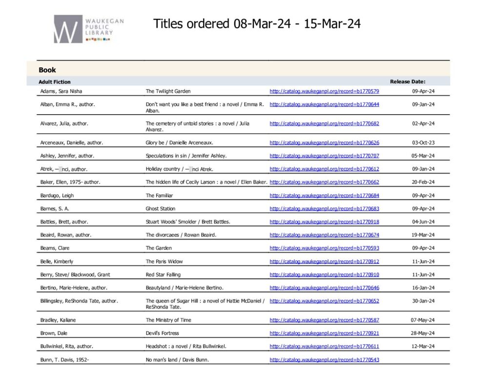Image resolution: width=500 pixels, height=386 pixels.
Task: Open the catalog link ending b1770644
Action: point(324,104)
